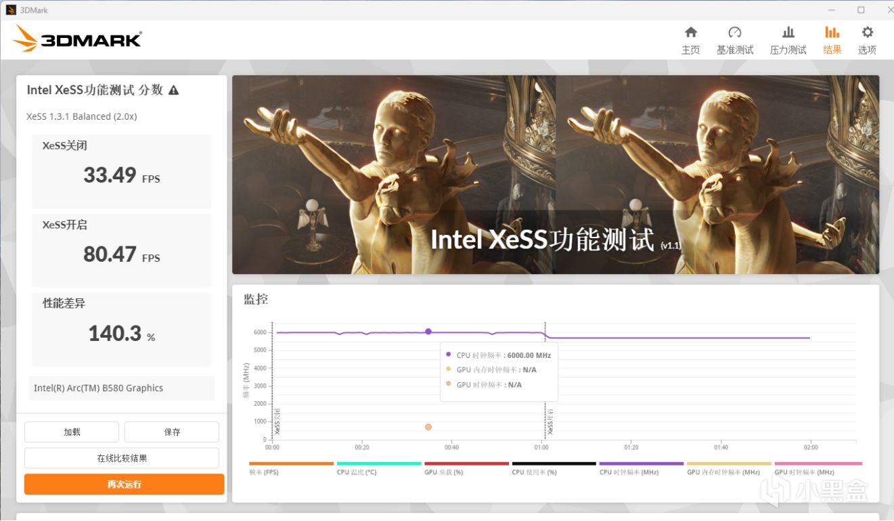Click the Intel XeSS功能测试 分数 heading

[95, 90]
